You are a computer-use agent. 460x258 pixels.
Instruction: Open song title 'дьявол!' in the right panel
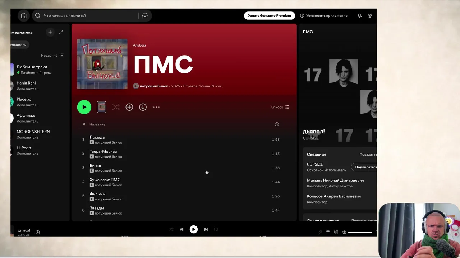[314, 132]
